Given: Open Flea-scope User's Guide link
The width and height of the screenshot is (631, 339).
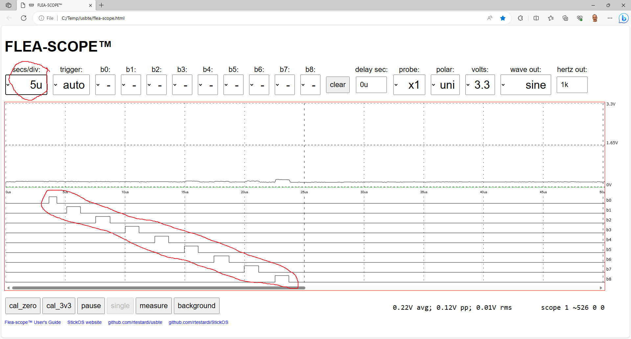Looking at the screenshot, I should tap(33, 322).
